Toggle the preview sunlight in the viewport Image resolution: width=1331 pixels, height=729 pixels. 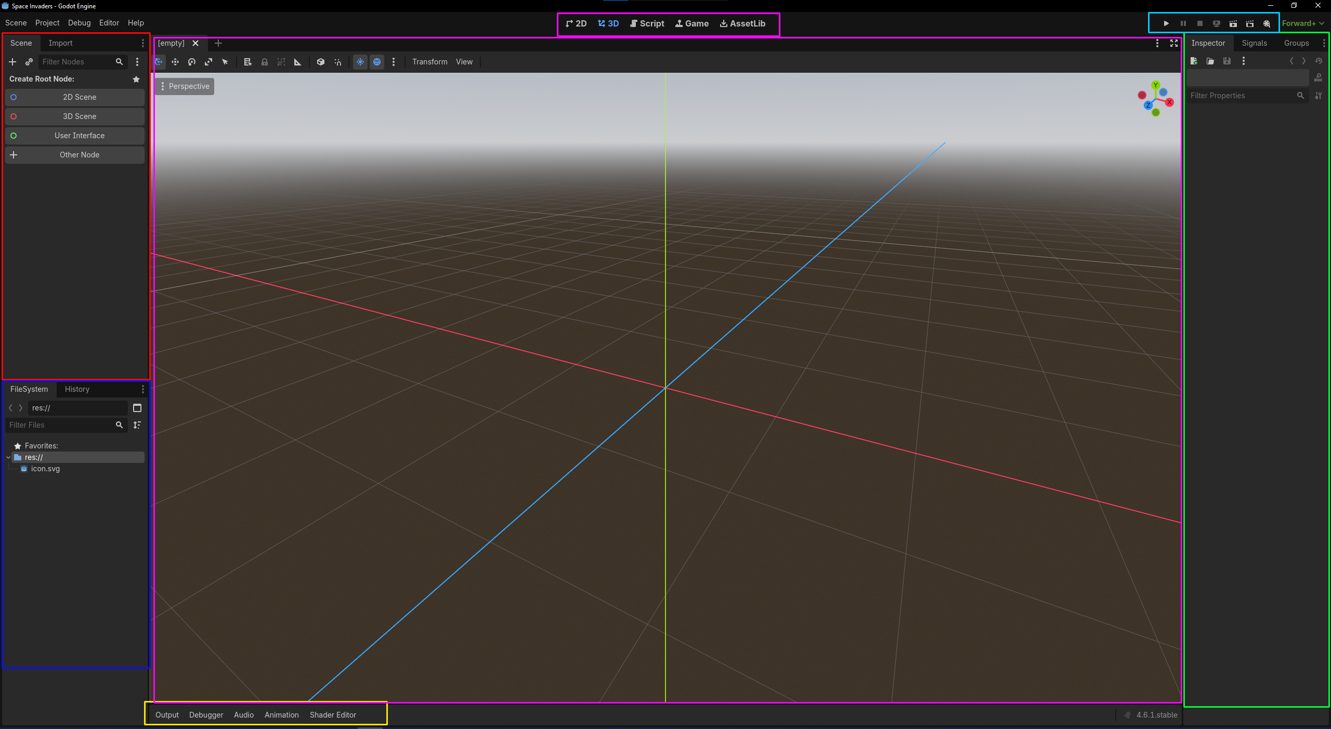360,62
